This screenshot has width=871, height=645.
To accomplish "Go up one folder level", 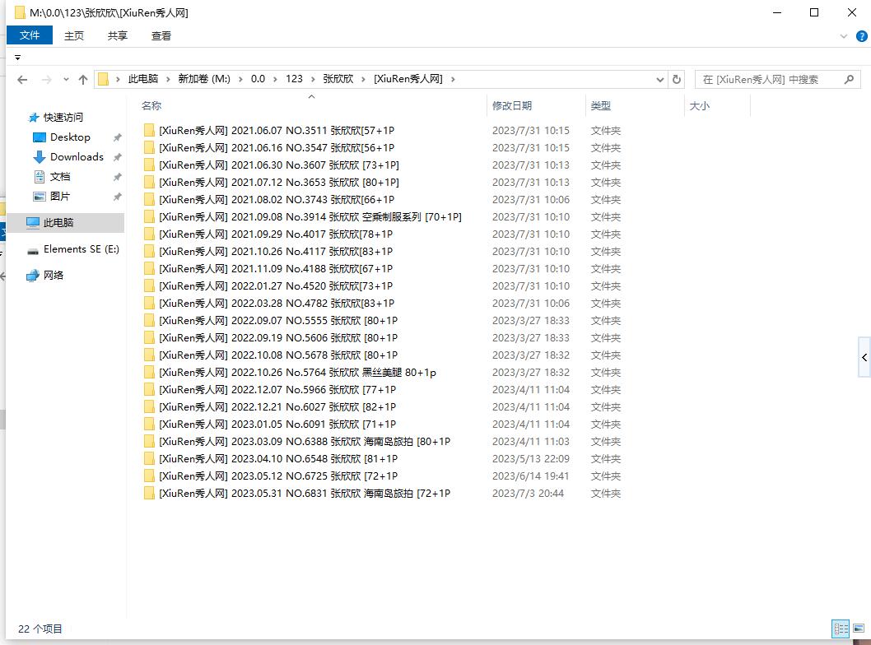I will click(83, 79).
